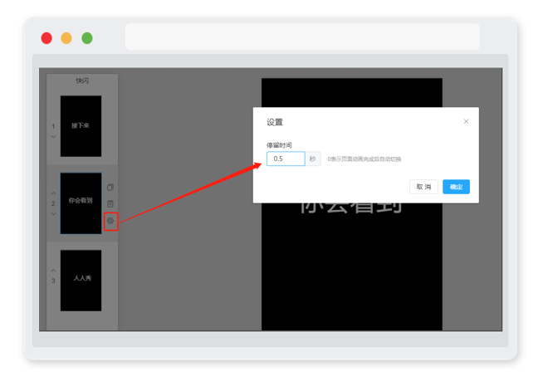
Task: Open settings with the gear icon on slide 2
Action: [x=110, y=221]
